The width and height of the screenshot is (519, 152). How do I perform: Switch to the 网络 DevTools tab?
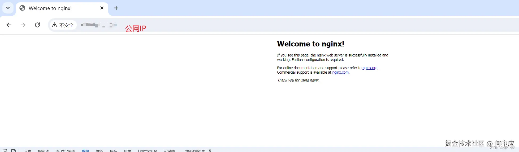pos(85,151)
